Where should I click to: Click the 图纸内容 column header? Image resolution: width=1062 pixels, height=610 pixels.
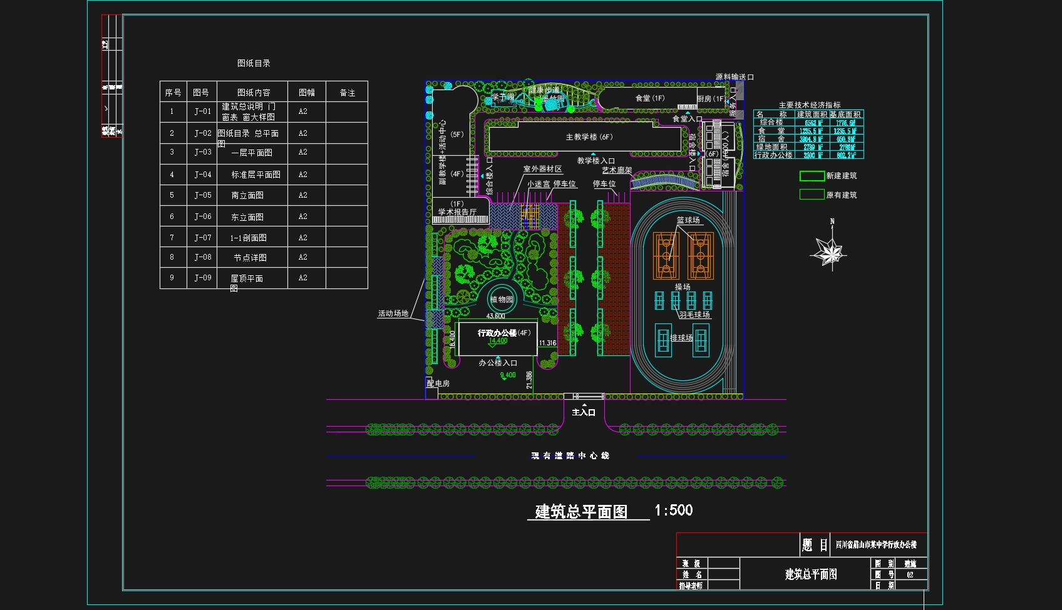(x=254, y=93)
